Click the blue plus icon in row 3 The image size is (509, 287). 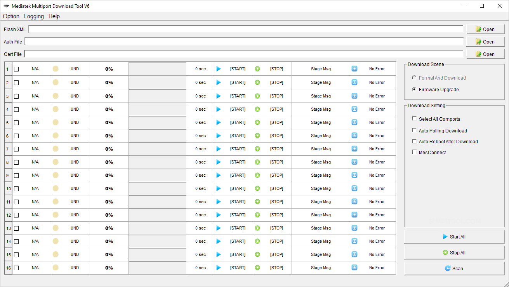pyautogui.click(x=354, y=96)
